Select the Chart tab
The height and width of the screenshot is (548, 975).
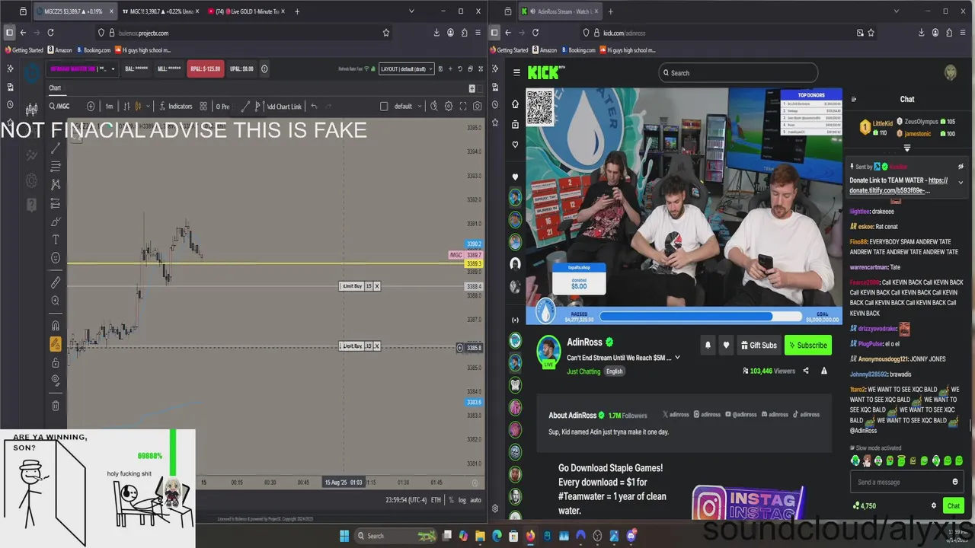(x=55, y=88)
